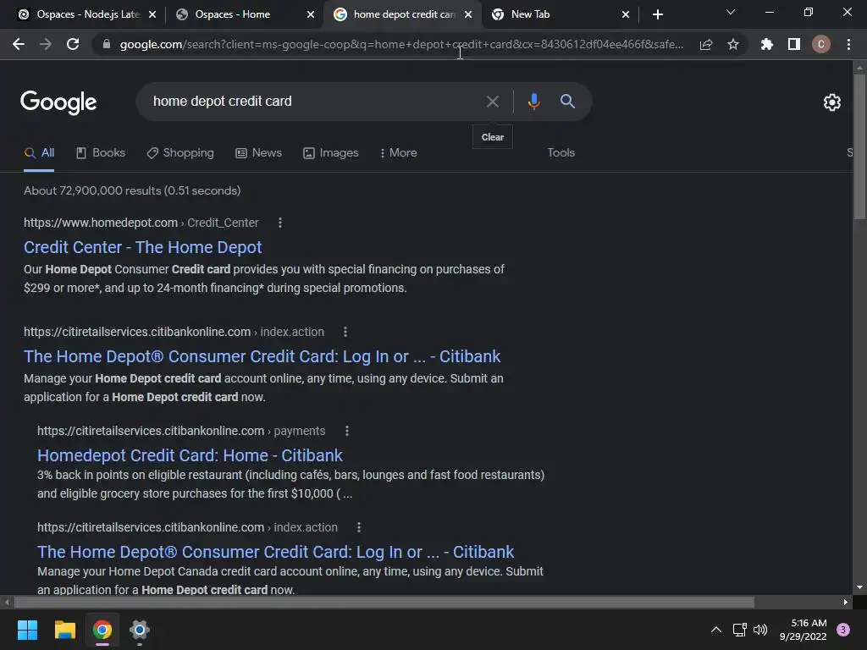867x650 pixels.
Task: Click the scroll right arrow
Action: (846, 602)
